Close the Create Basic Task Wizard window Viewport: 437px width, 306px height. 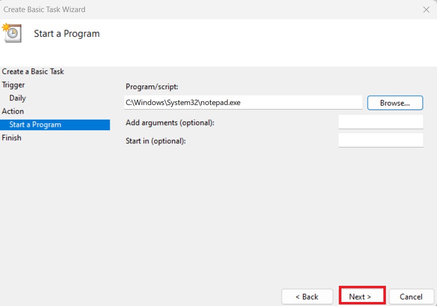(426, 9)
